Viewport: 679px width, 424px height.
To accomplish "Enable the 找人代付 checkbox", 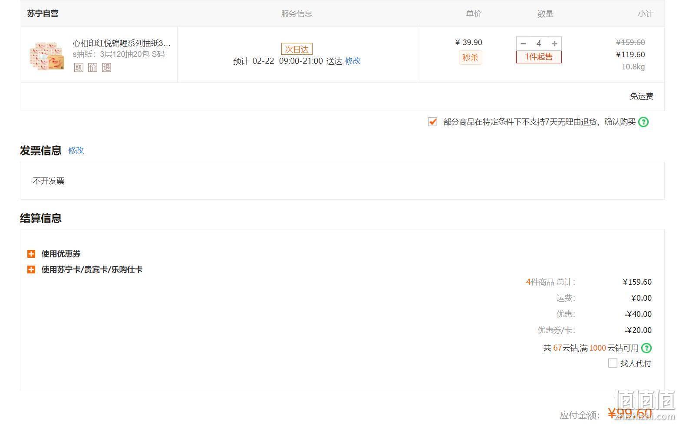I will 613,363.
